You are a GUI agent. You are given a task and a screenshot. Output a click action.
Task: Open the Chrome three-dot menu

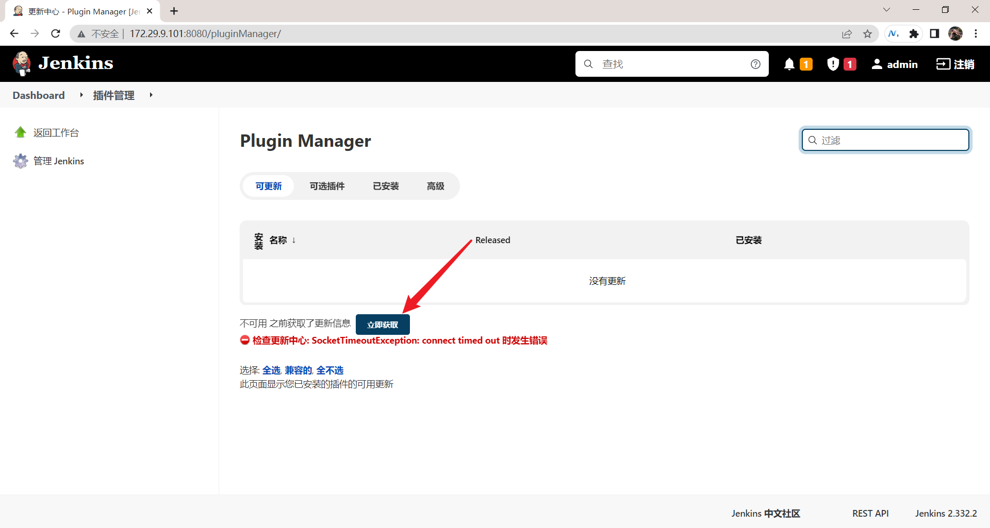click(x=976, y=34)
